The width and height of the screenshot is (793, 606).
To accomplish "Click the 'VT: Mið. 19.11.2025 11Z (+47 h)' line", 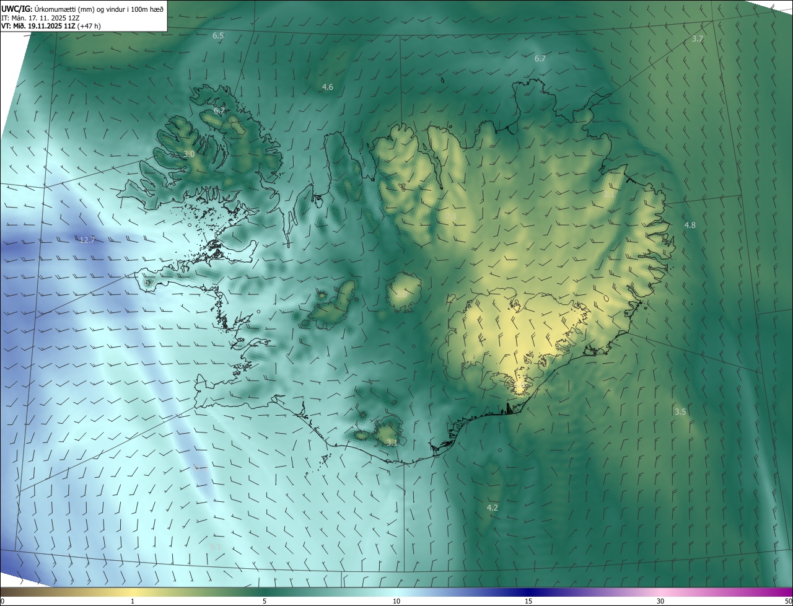I will point(51,26).
